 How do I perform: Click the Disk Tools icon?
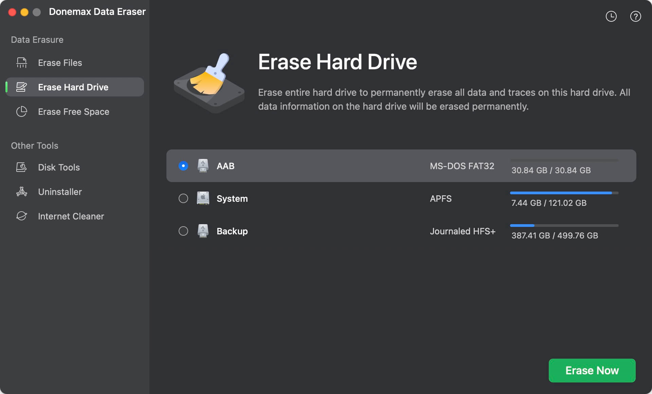(x=22, y=167)
